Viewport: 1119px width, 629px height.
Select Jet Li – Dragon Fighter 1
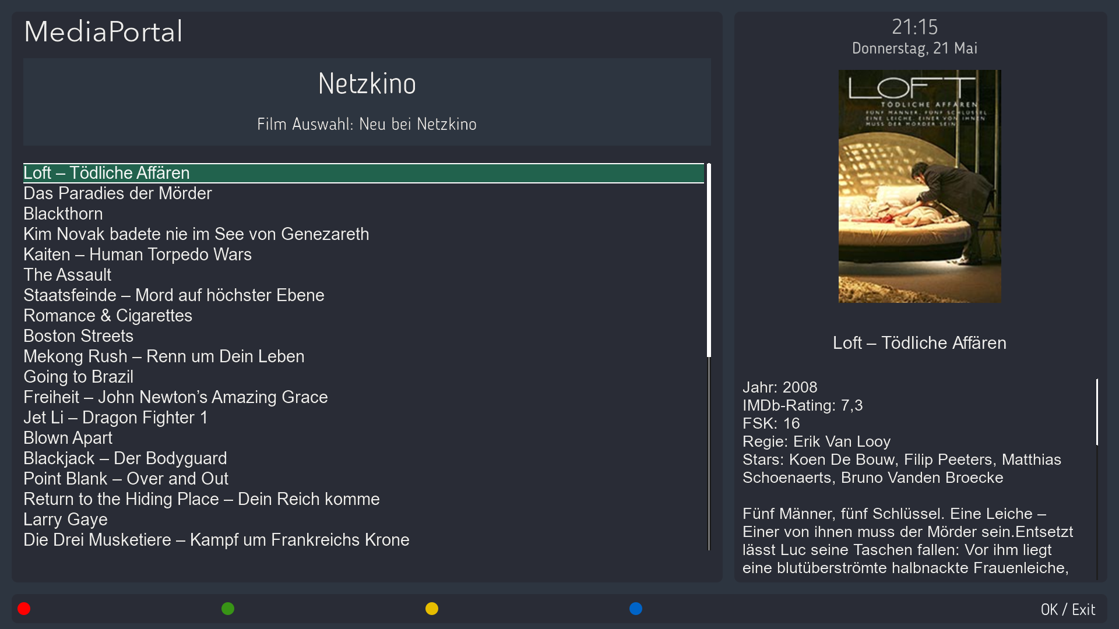115,418
